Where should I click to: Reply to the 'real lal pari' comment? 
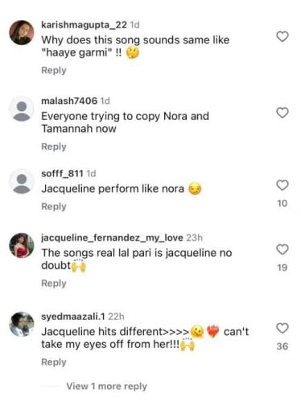(x=54, y=283)
